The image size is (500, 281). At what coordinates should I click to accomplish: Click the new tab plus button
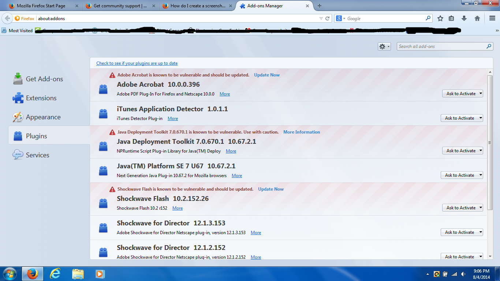click(320, 6)
